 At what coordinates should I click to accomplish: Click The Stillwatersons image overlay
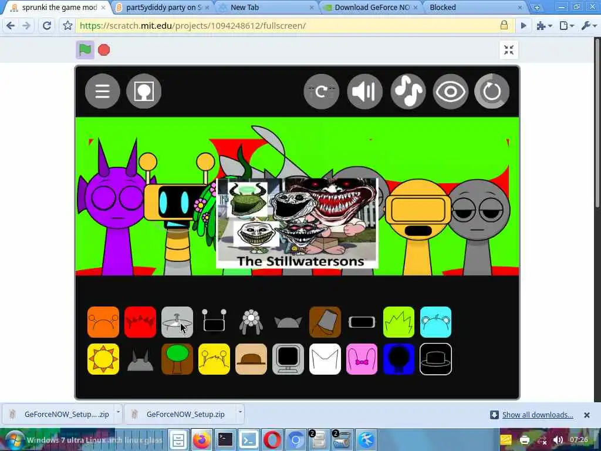pyautogui.click(x=298, y=223)
